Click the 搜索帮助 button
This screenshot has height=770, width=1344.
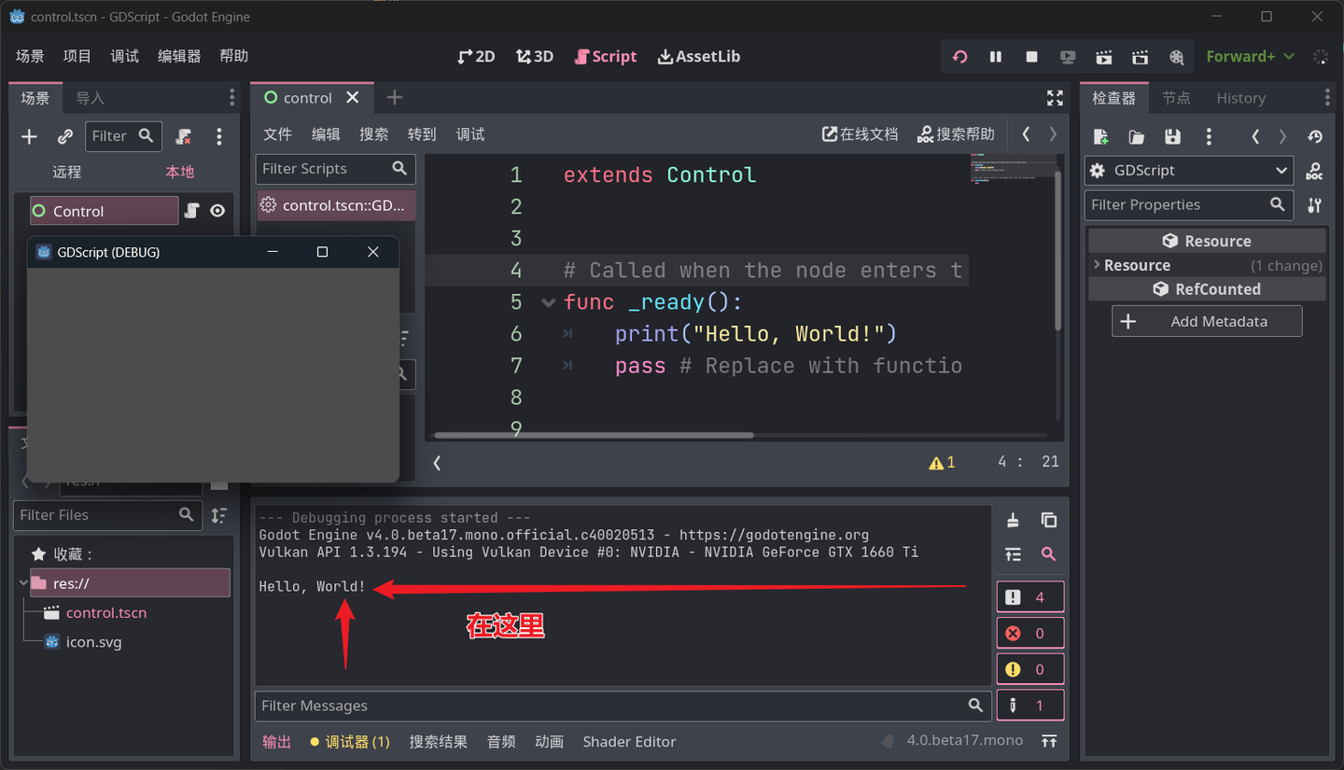(957, 134)
